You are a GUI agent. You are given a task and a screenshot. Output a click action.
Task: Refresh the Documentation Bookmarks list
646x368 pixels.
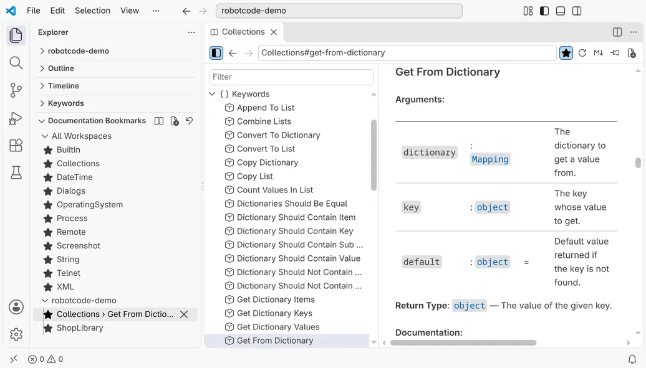[x=189, y=121]
